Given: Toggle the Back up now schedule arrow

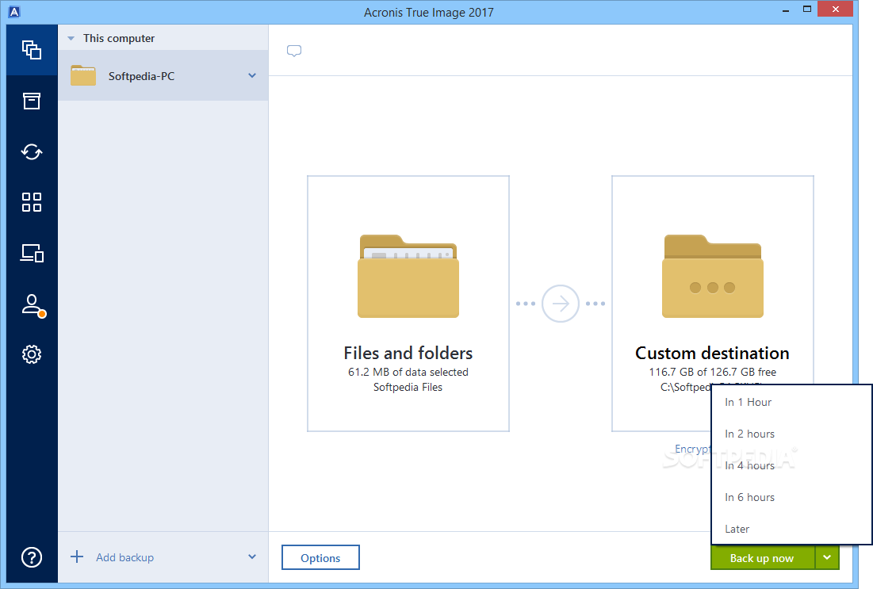Looking at the screenshot, I should click(x=827, y=557).
